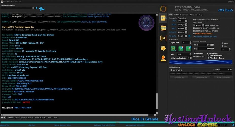Open the Device Information dropdown arrow
The image size is (235, 127).
pyautogui.click(x=33, y=8)
